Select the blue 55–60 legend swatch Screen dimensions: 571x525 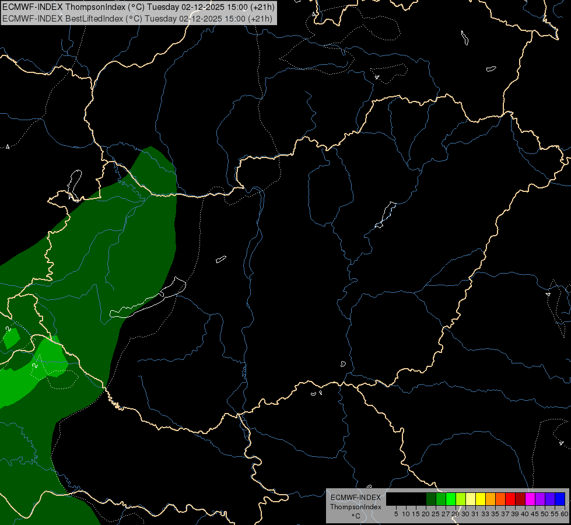coord(560,499)
